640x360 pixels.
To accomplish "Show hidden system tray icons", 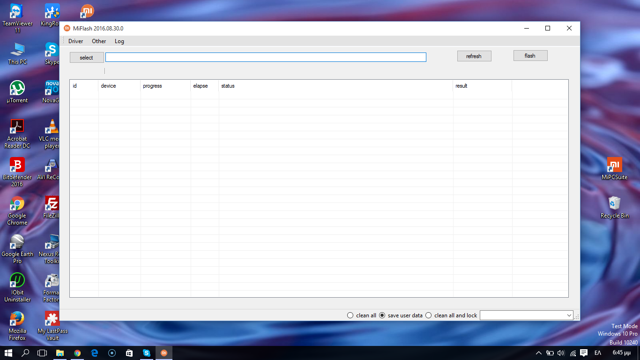I will click(x=539, y=353).
